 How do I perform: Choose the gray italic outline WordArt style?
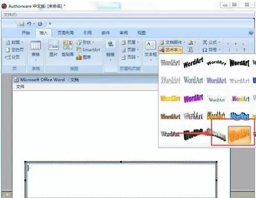pos(170,80)
